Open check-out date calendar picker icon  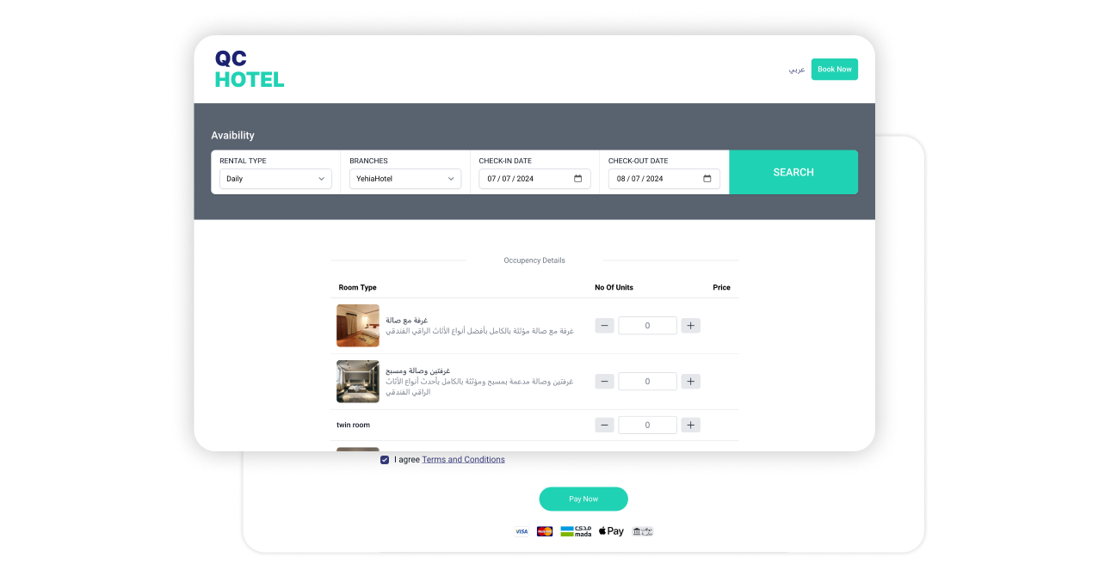click(707, 179)
